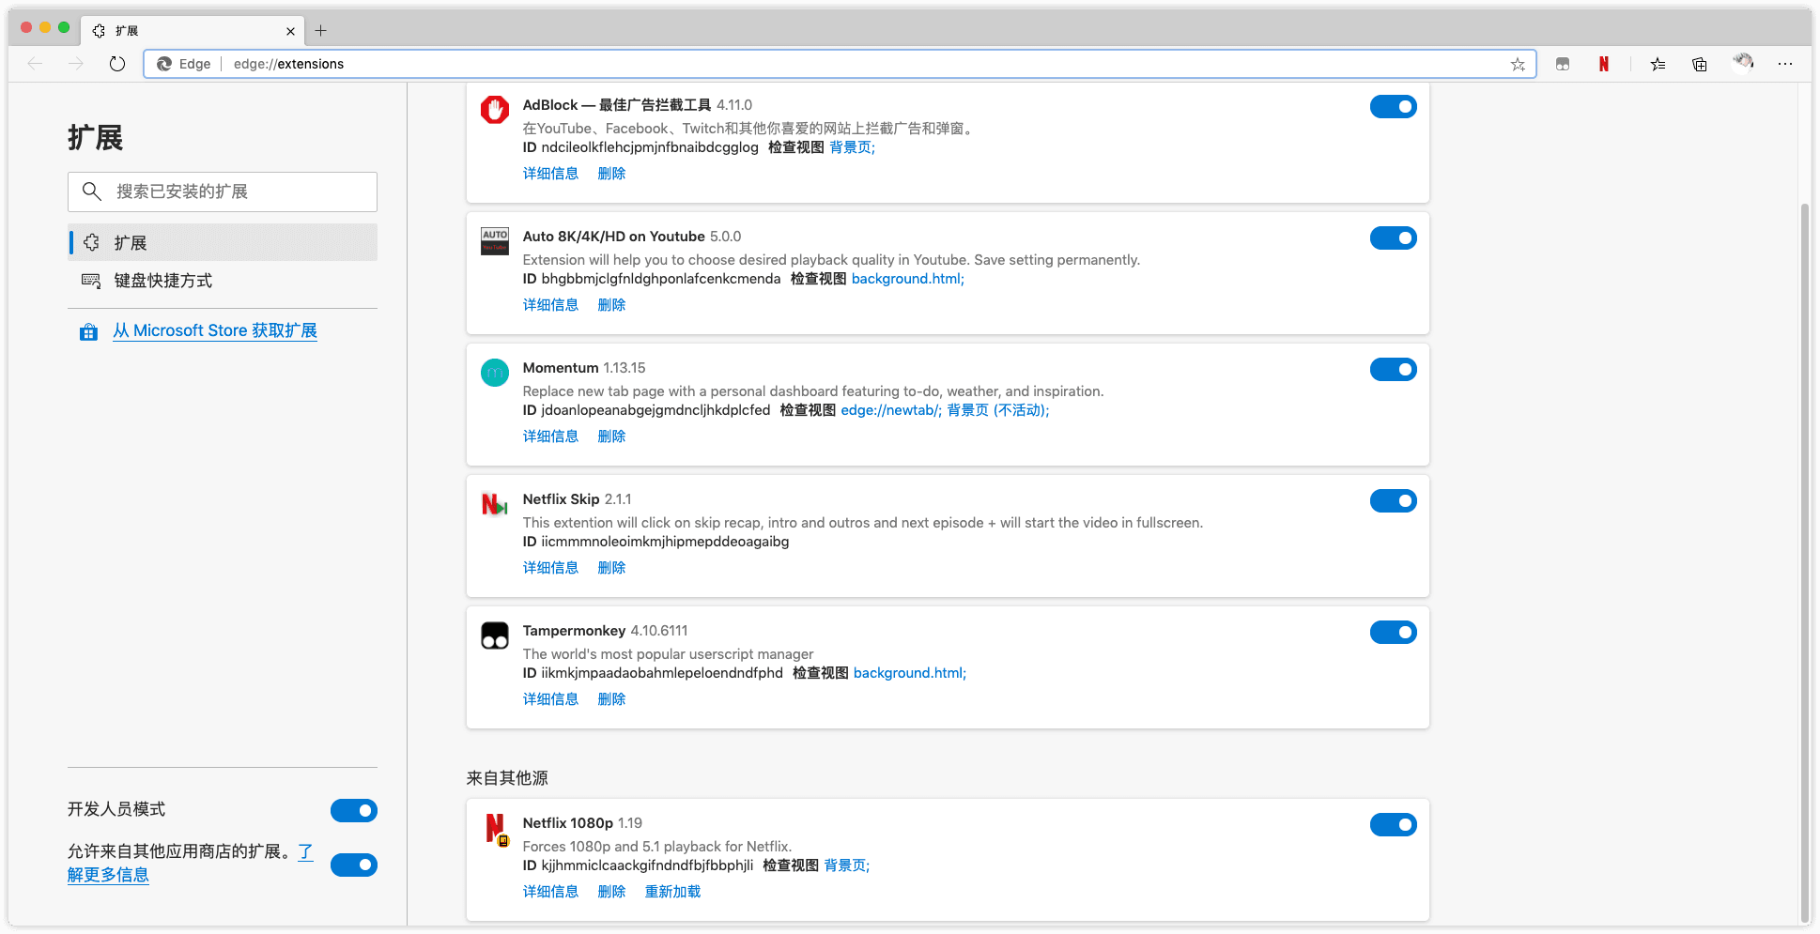Screen dimensions: 1820x934
Task: Click the search magnifier icon
Action: point(91,191)
